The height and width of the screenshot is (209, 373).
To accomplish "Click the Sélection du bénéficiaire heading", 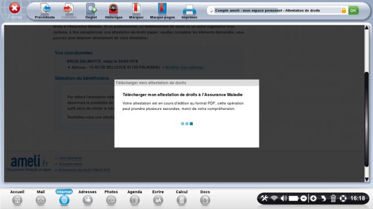I will click(x=81, y=78).
